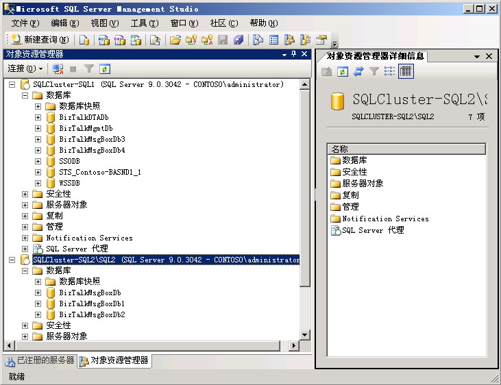Click the Template Explorer toolbar icon

[x=305, y=40]
